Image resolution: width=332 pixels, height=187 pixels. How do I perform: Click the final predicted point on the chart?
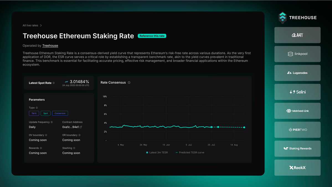pos(244,127)
